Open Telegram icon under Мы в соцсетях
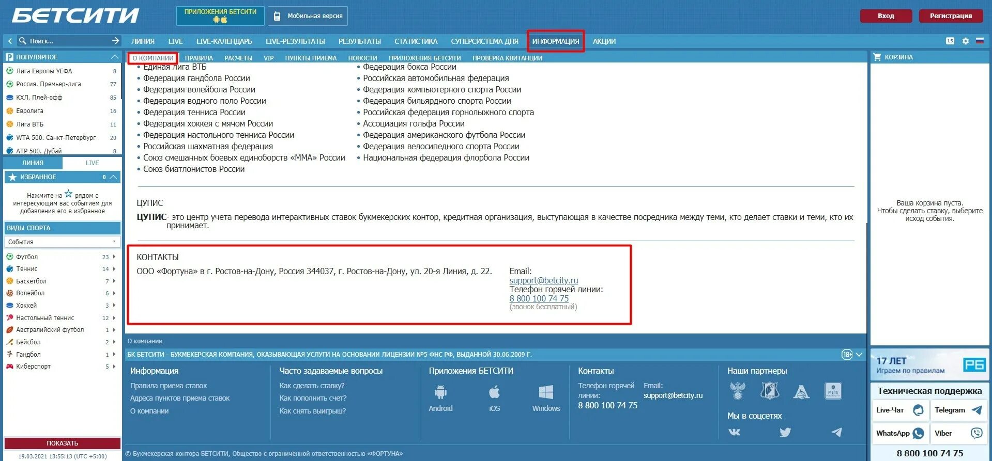Image resolution: width=992 pixels, height=461 pixels. click(x=836, y=432)
